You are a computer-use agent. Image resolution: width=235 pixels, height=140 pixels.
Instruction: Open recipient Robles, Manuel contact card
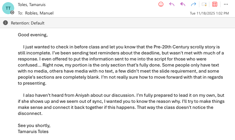tap(40, 13)
